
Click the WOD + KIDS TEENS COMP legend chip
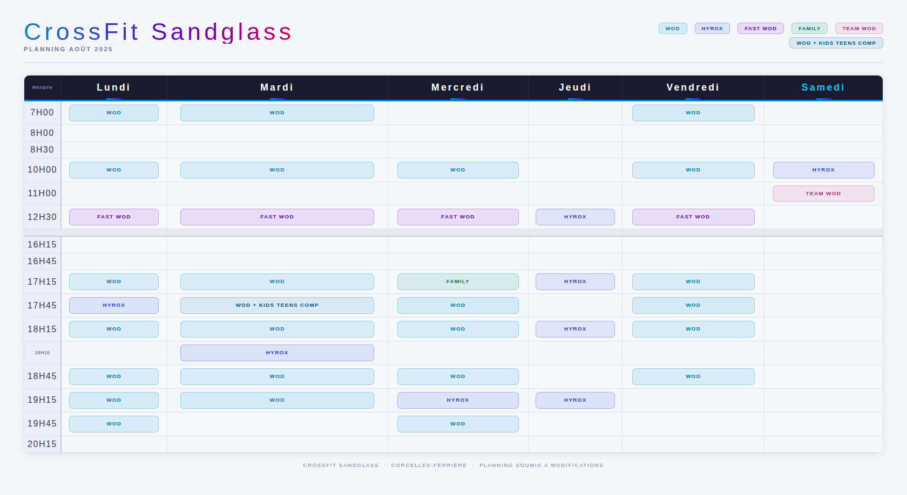pyautogui.click(x=836, y=43)
